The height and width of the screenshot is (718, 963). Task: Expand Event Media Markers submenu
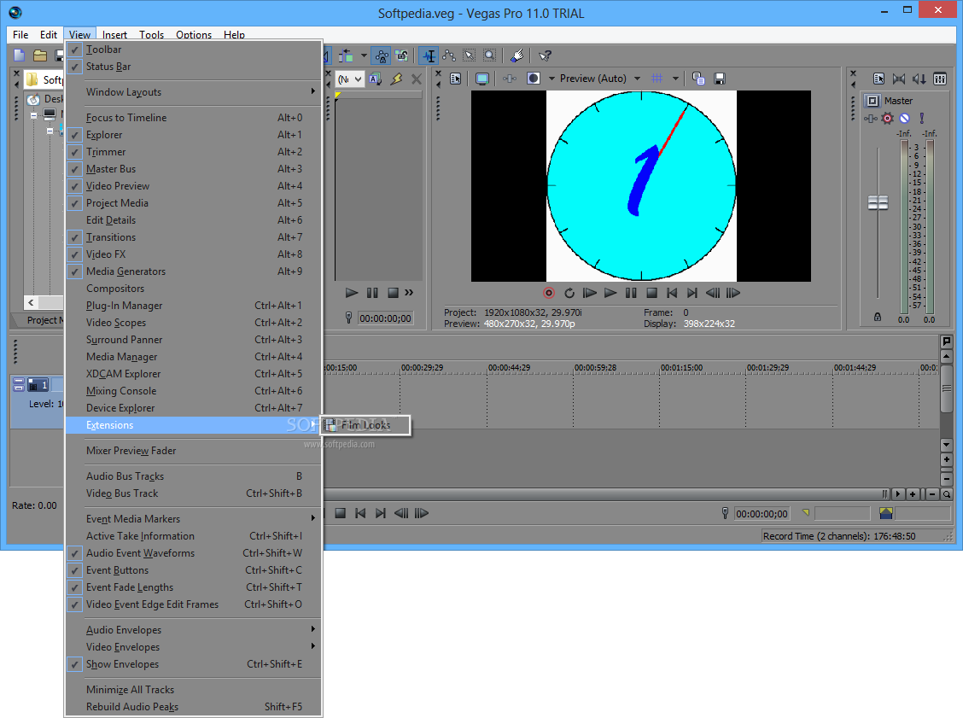194,519
